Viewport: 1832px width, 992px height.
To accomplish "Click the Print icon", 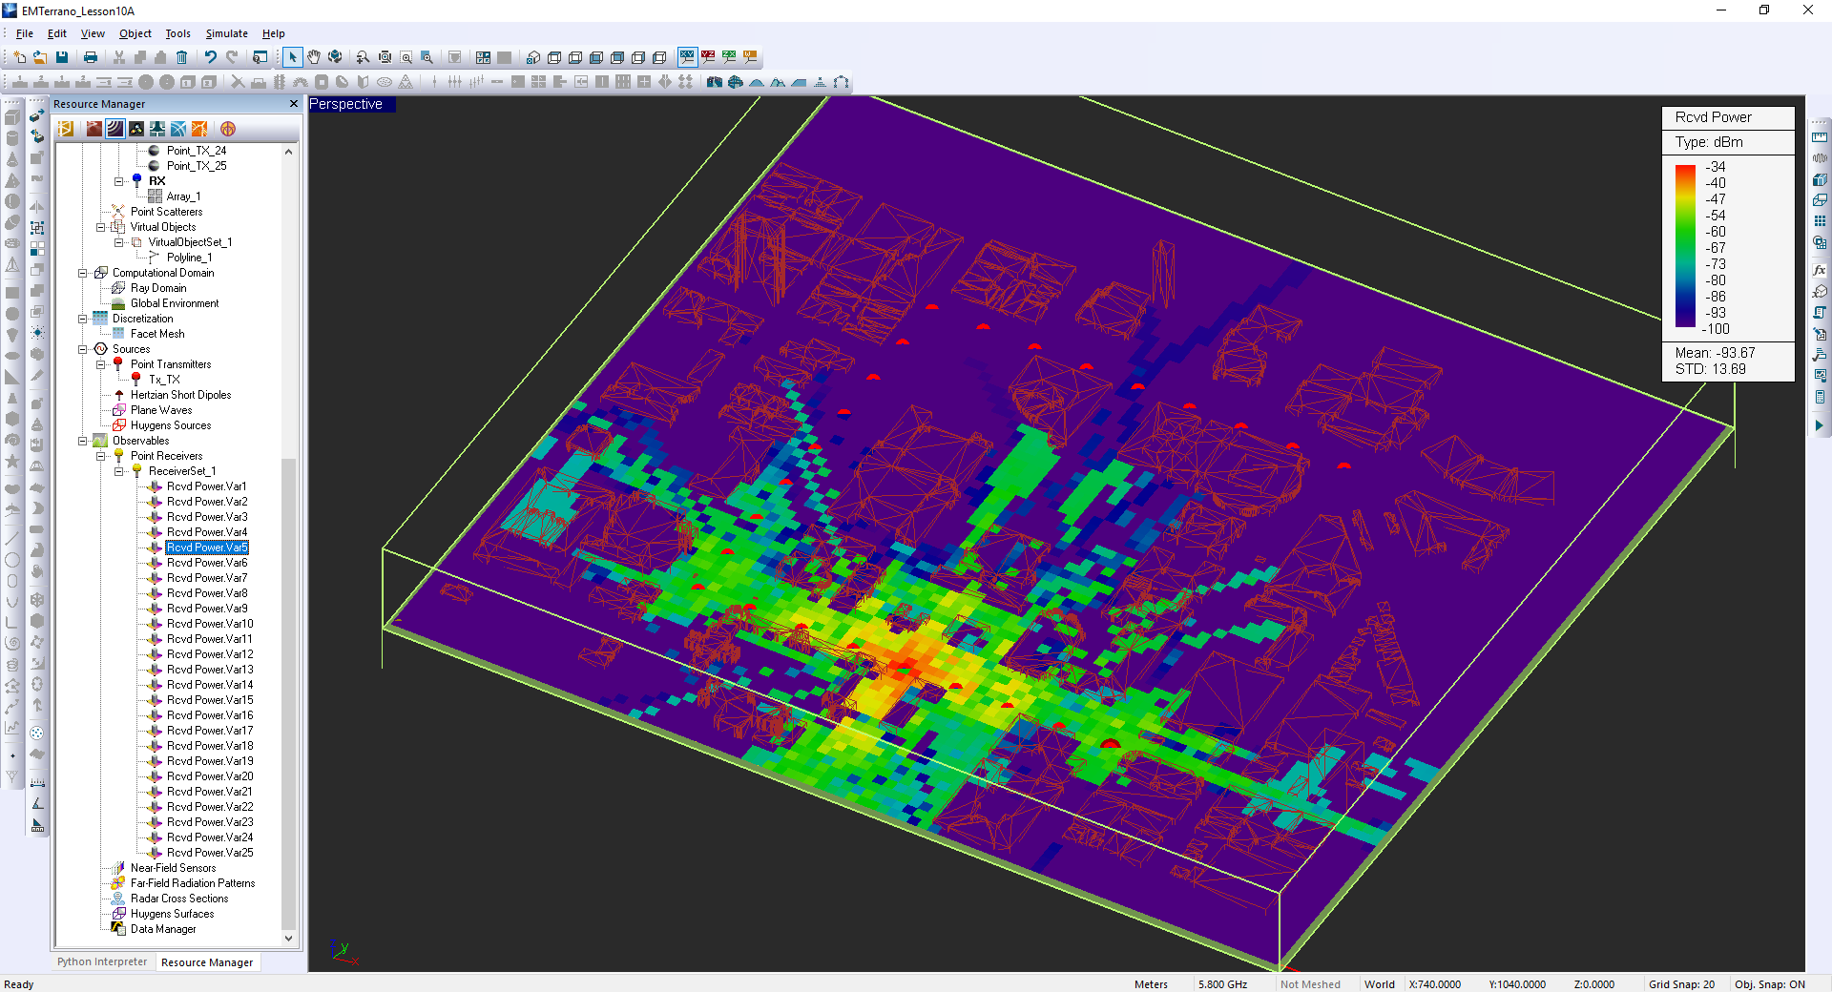I will tap(91, 57).
